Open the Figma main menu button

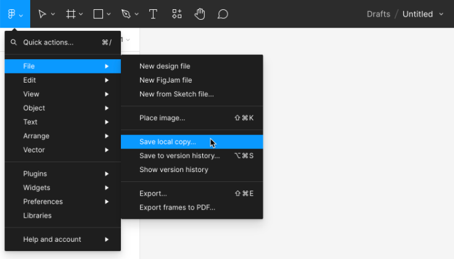tap(15, 14)
